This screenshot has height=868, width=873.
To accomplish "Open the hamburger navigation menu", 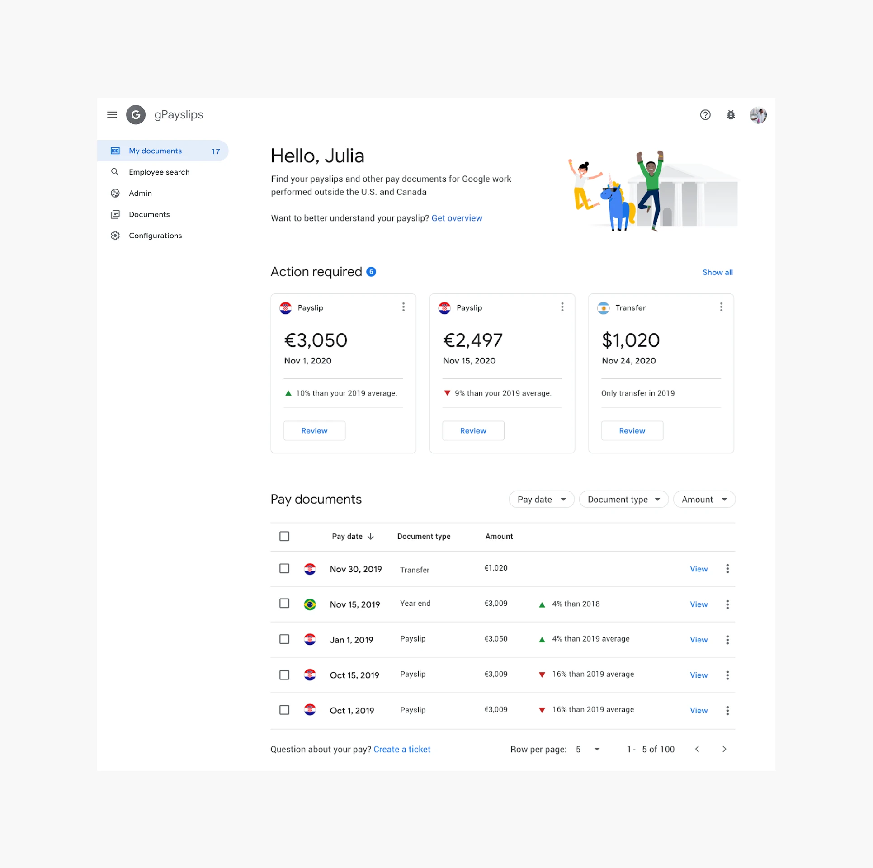I will click(x=112, y=115).
